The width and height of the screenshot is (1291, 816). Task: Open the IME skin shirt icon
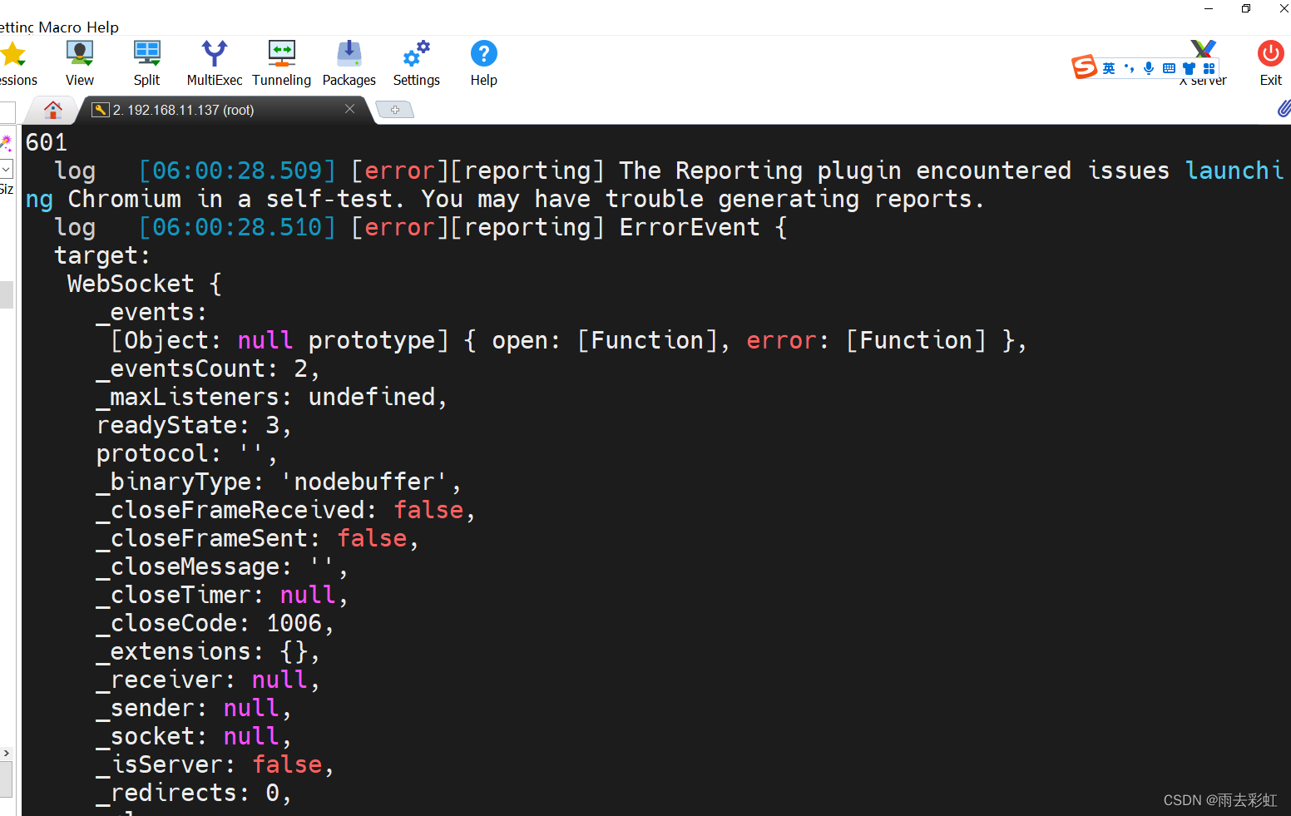(x=1189, y=68)
